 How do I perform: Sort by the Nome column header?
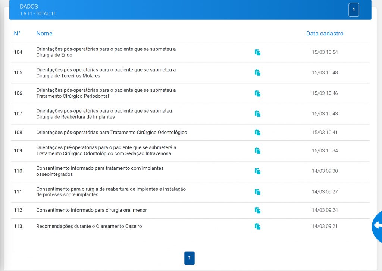click(x=44, y=34)
